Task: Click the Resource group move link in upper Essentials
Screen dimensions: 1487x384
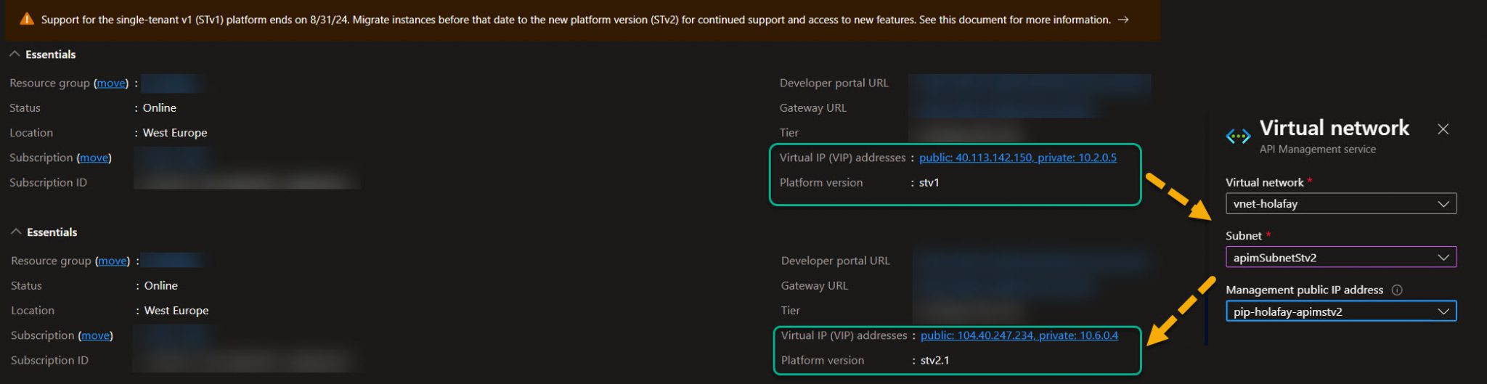Action: pos(111,83)
